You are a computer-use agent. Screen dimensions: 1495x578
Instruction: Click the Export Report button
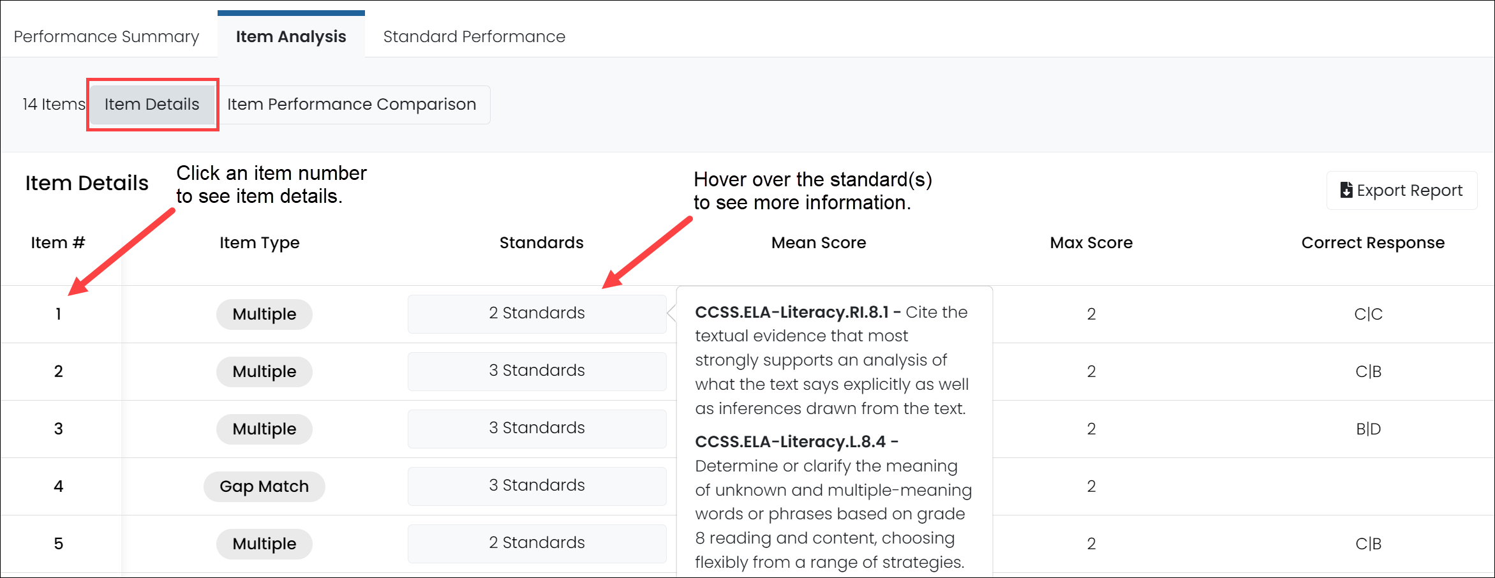click(x=1401, y=189)
